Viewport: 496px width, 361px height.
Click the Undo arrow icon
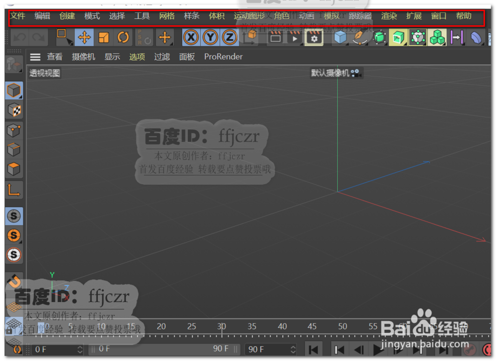pos(20,38)
